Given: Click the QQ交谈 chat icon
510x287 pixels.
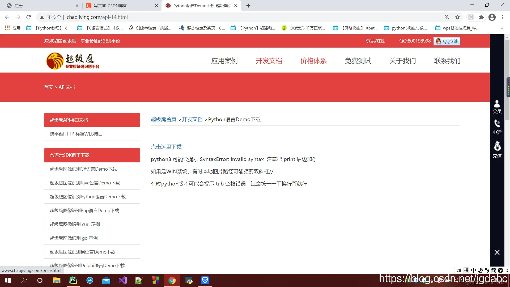Looking at the screenshot, I should tap(447, 41).
